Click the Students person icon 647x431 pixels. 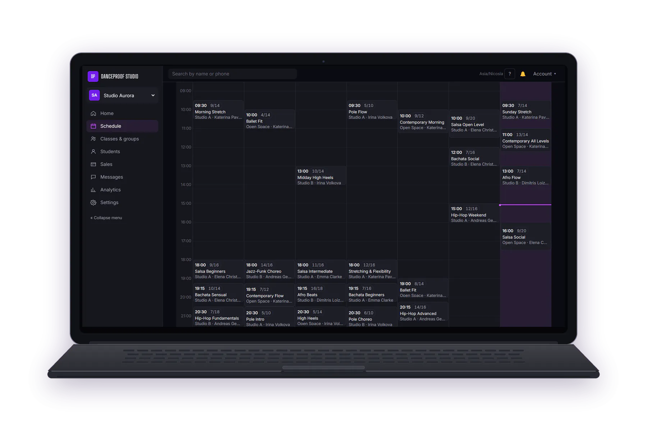point(93,152)
